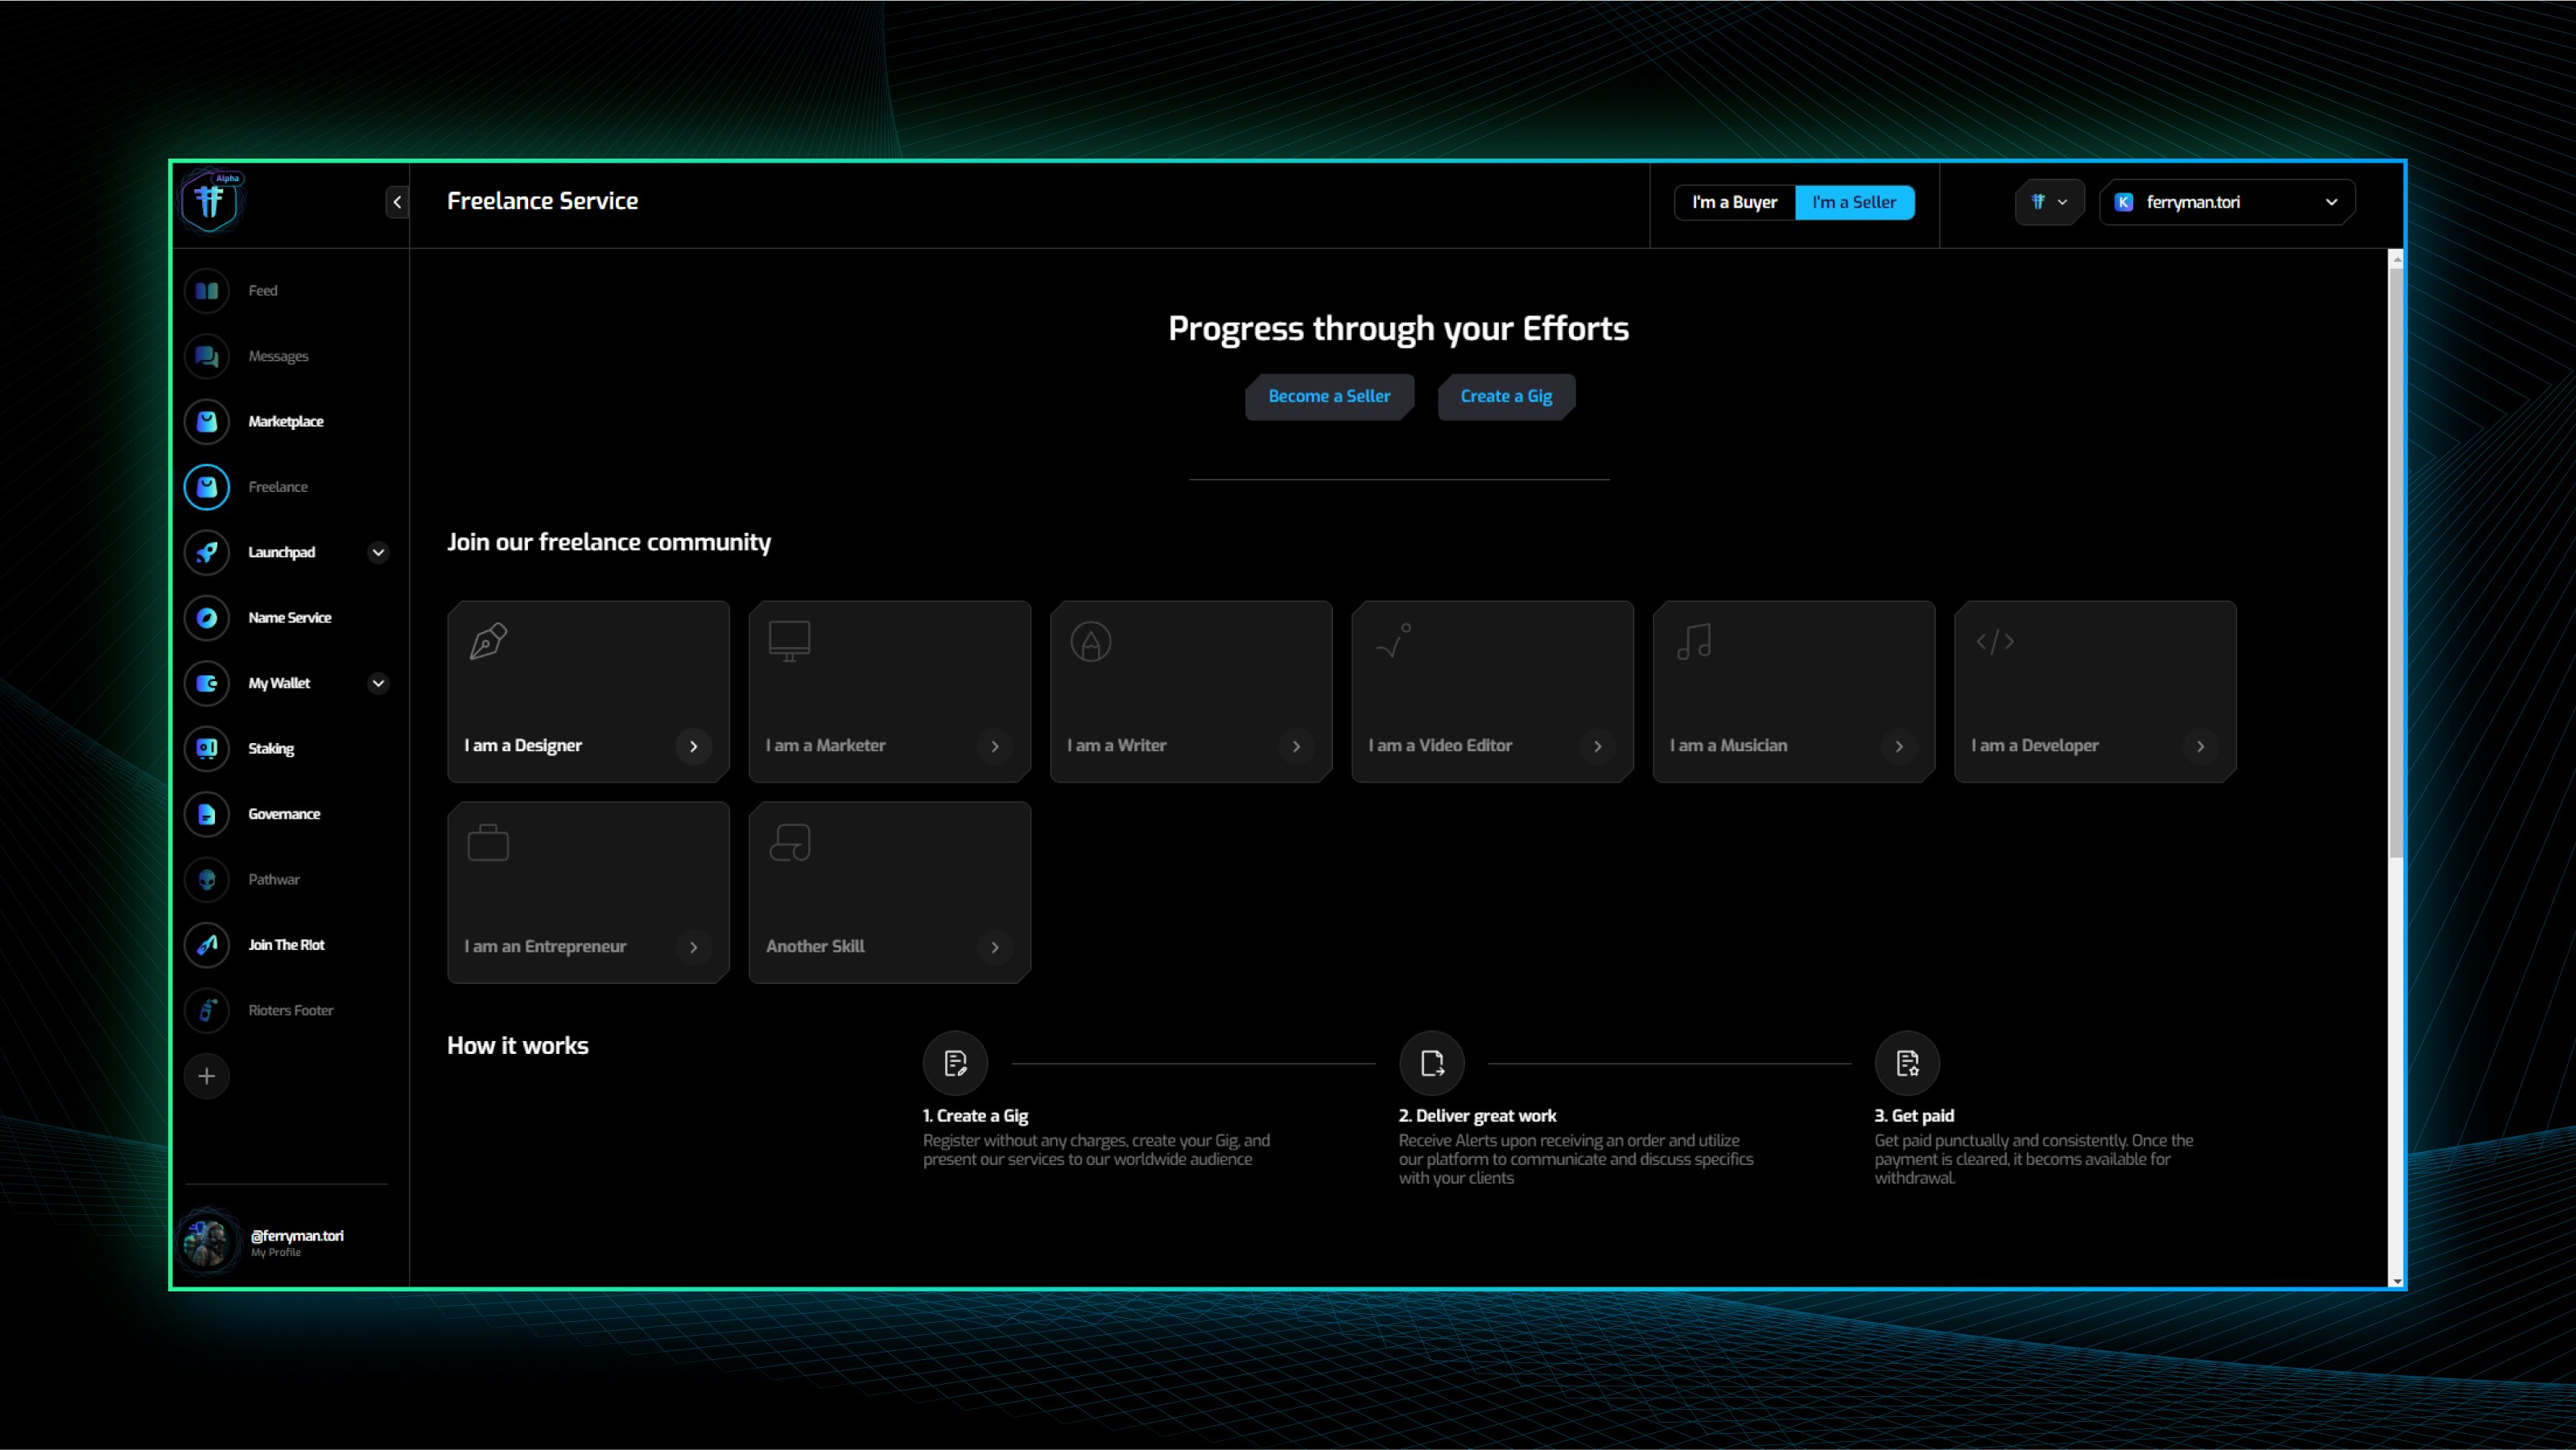Open My Profile link for @ferryman.tori
Screen dimensions: 2576x1450
[276, 1252]
